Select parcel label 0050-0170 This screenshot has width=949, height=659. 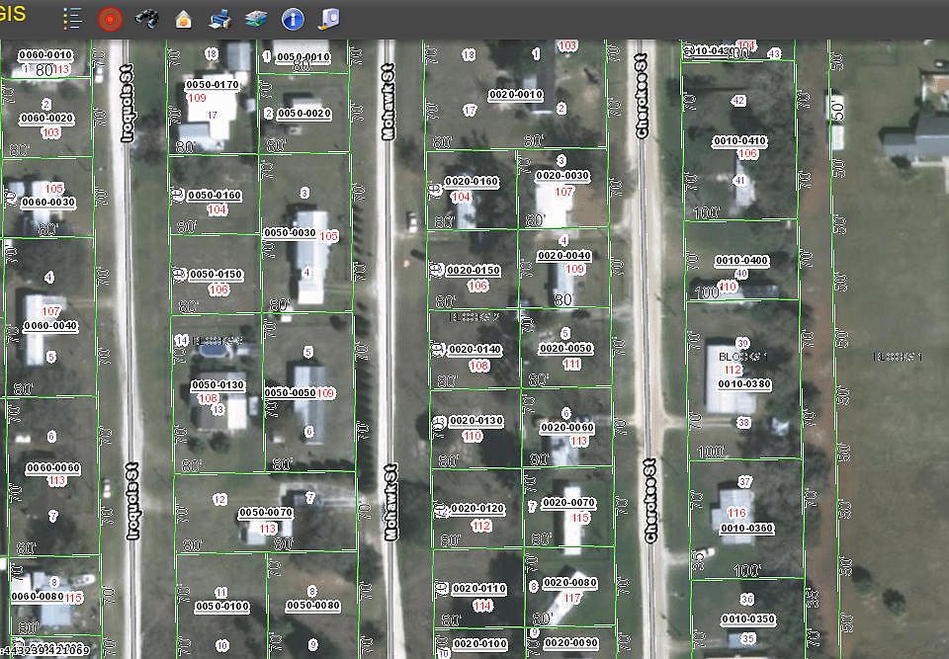click(x=213, y=85)
